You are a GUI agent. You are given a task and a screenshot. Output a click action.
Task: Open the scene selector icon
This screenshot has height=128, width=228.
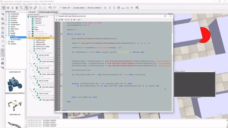click(x=137, y=8)
